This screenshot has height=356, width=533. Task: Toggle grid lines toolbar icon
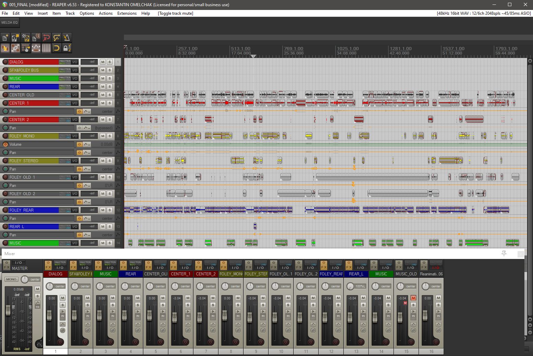46,48
